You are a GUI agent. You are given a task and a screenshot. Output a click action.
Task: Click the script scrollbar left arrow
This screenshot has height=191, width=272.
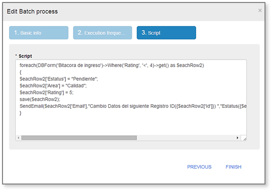click(x=18, y=138)
